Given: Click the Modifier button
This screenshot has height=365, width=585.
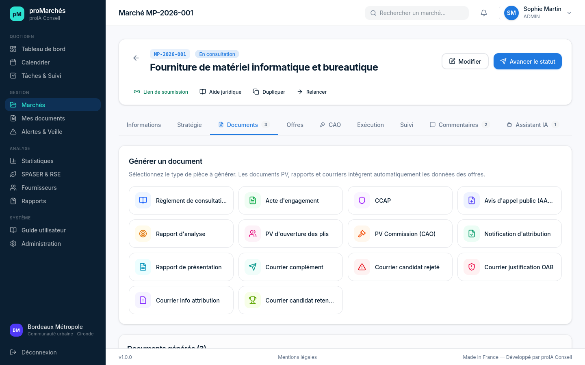Looking at the screenshot, I should click(x=465, y=61).
